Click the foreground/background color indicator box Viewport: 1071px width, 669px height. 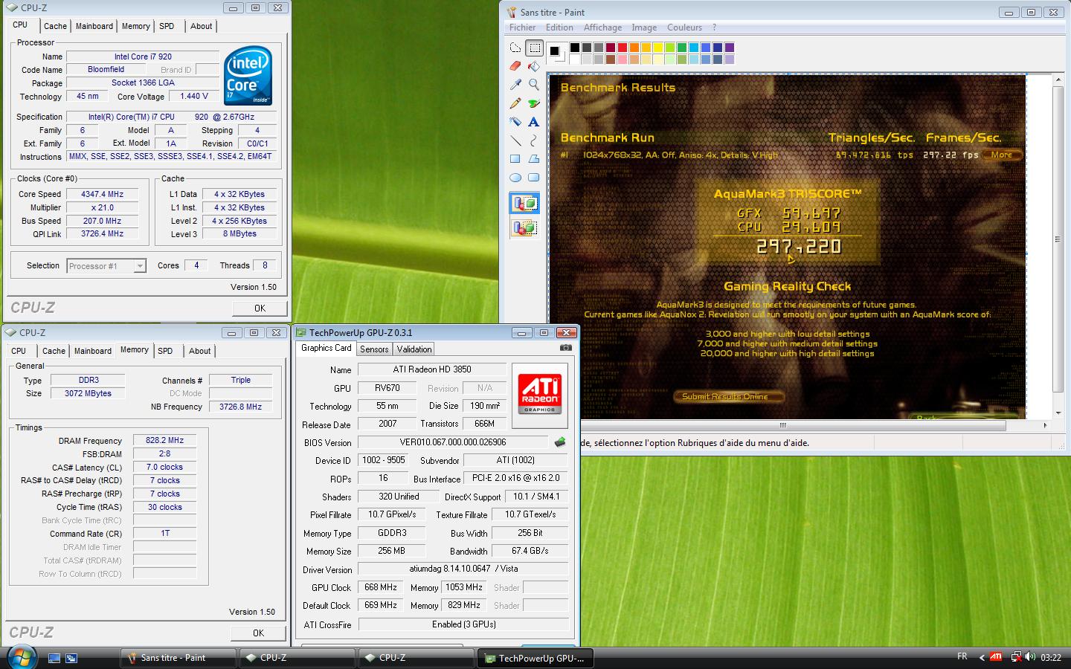(x=556, y=54)
